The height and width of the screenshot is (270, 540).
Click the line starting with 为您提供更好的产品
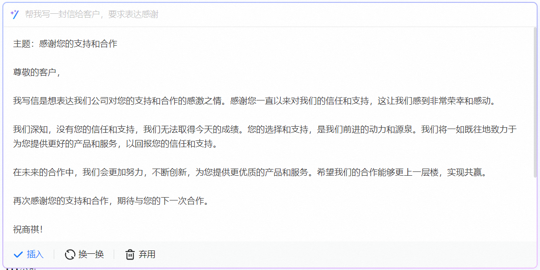click(x=115, y=144)
